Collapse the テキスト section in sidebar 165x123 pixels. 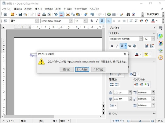pos(110,33)
